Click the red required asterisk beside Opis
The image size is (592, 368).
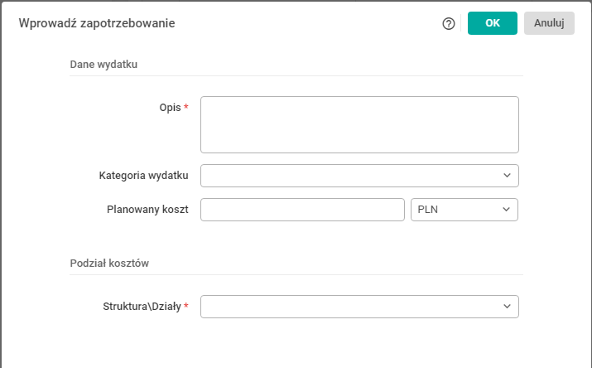point(186,108)
